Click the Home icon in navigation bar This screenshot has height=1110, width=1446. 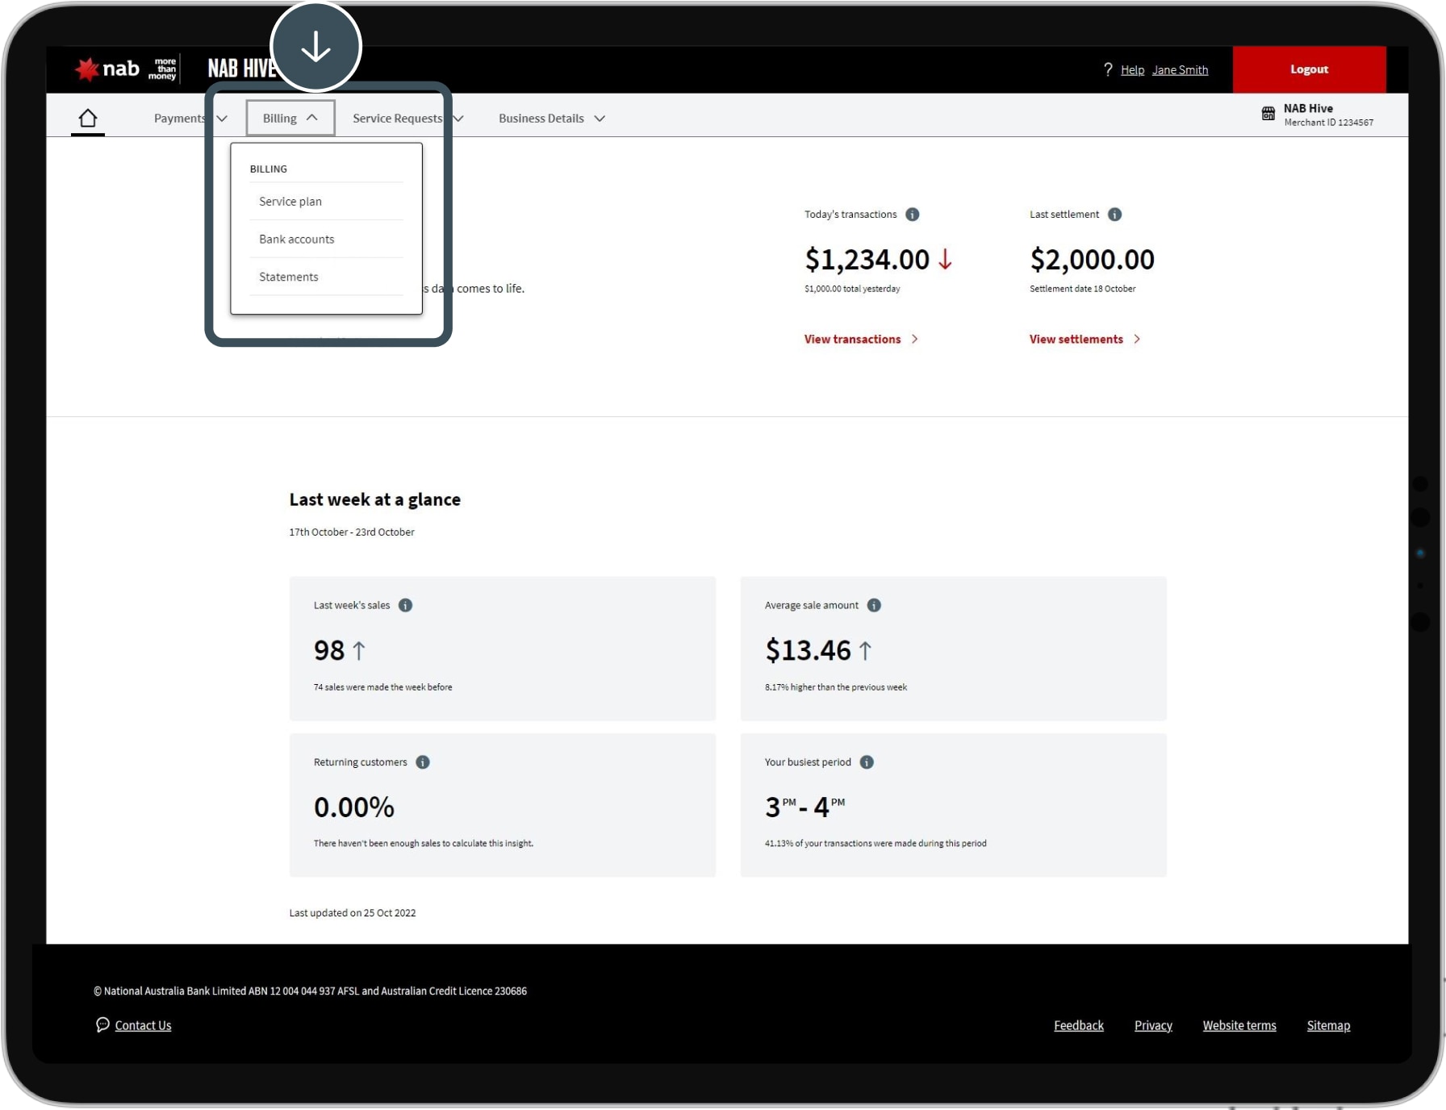click(88, 119)
